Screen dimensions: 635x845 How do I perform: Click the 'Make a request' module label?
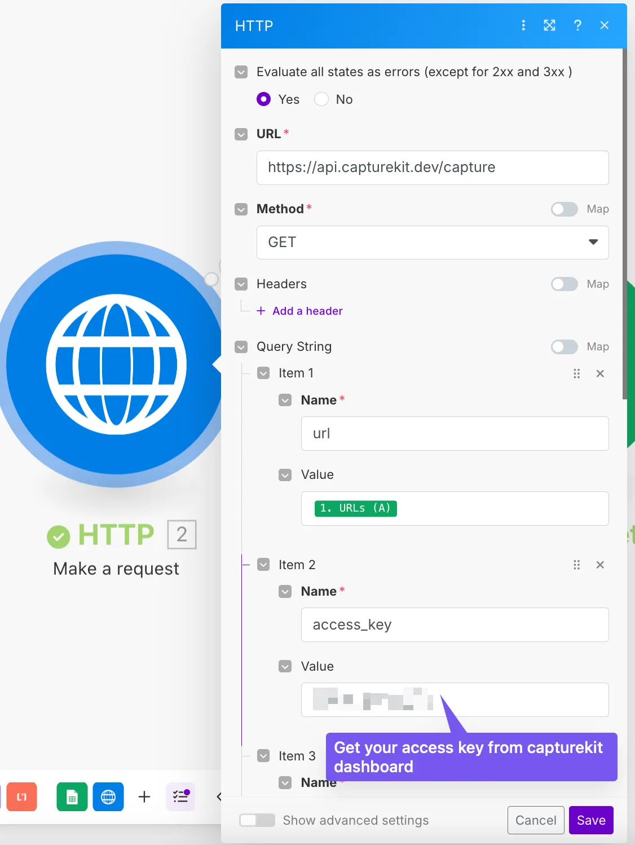[x=116, y=569]
